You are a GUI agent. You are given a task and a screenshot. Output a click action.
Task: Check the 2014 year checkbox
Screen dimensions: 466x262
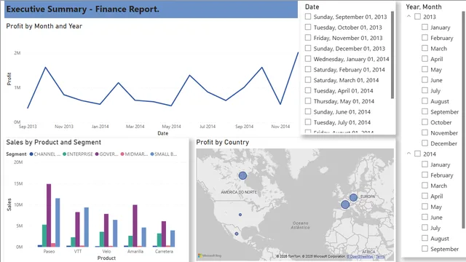pyautogui.click(x=417, y=154)
